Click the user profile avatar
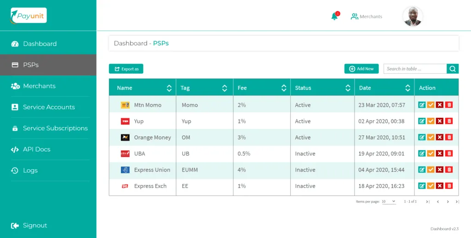The width and height of the screenshot is (471, 238). [x=413, y=16]
